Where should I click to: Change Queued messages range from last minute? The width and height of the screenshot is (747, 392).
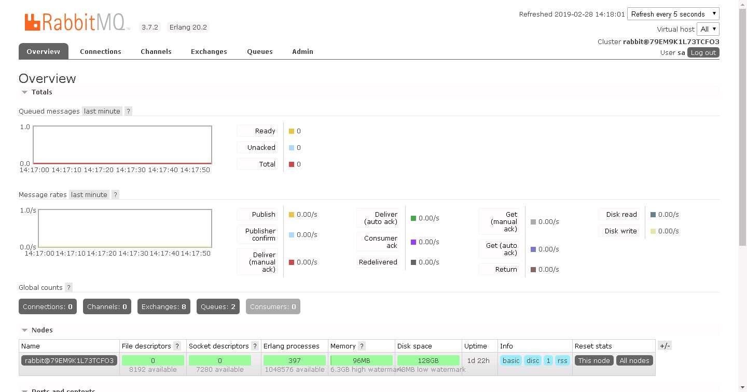tap(102, 111)
